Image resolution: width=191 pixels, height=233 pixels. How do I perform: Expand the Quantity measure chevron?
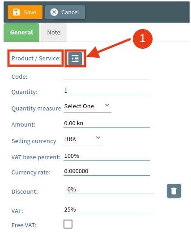point(107,105)
